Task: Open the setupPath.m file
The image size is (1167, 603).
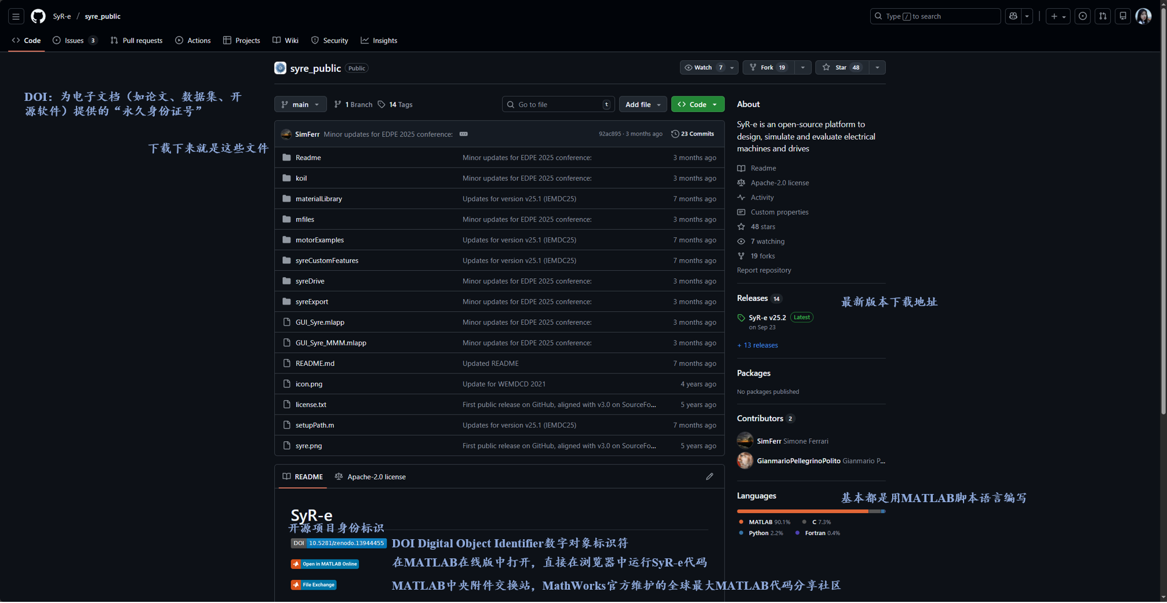Action: (315, 425)
